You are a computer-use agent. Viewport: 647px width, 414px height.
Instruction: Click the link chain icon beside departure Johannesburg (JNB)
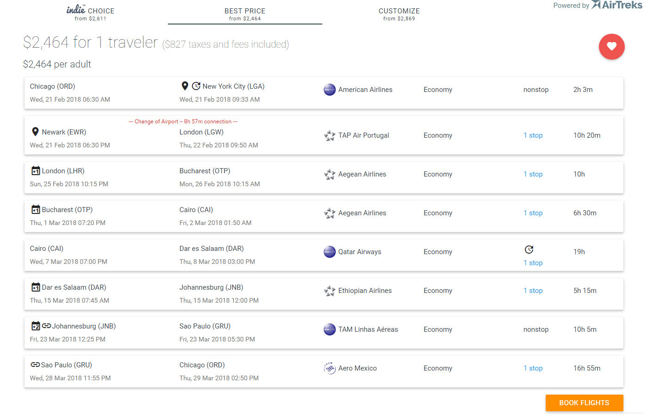tap(46, 326)
